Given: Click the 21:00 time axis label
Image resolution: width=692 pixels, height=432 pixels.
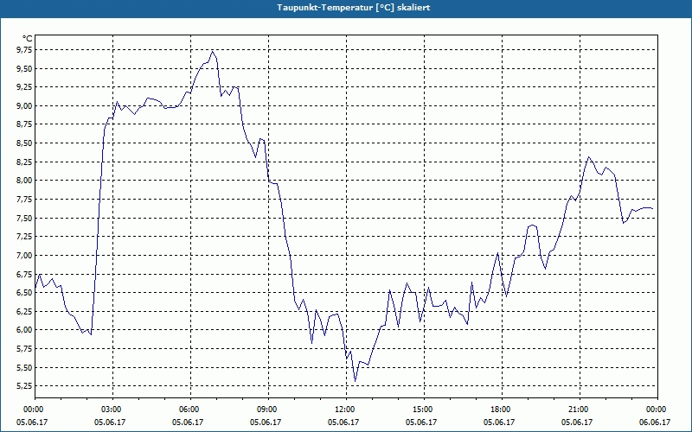Looking at the screenshot, I should 580,410.
